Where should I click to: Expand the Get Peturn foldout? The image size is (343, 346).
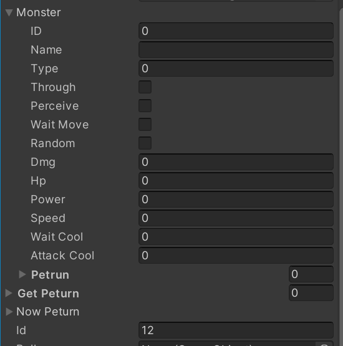9,293
